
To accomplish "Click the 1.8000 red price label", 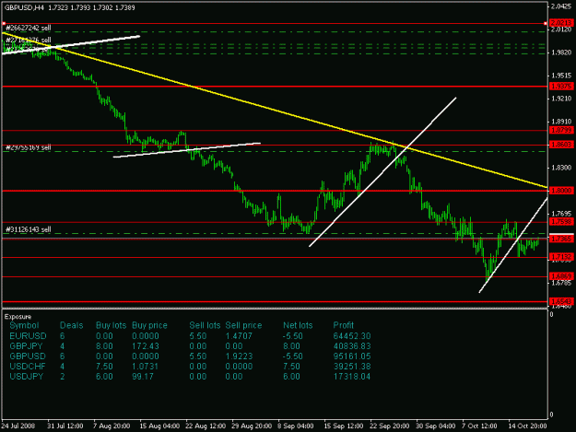I will [x=561, y=191].
